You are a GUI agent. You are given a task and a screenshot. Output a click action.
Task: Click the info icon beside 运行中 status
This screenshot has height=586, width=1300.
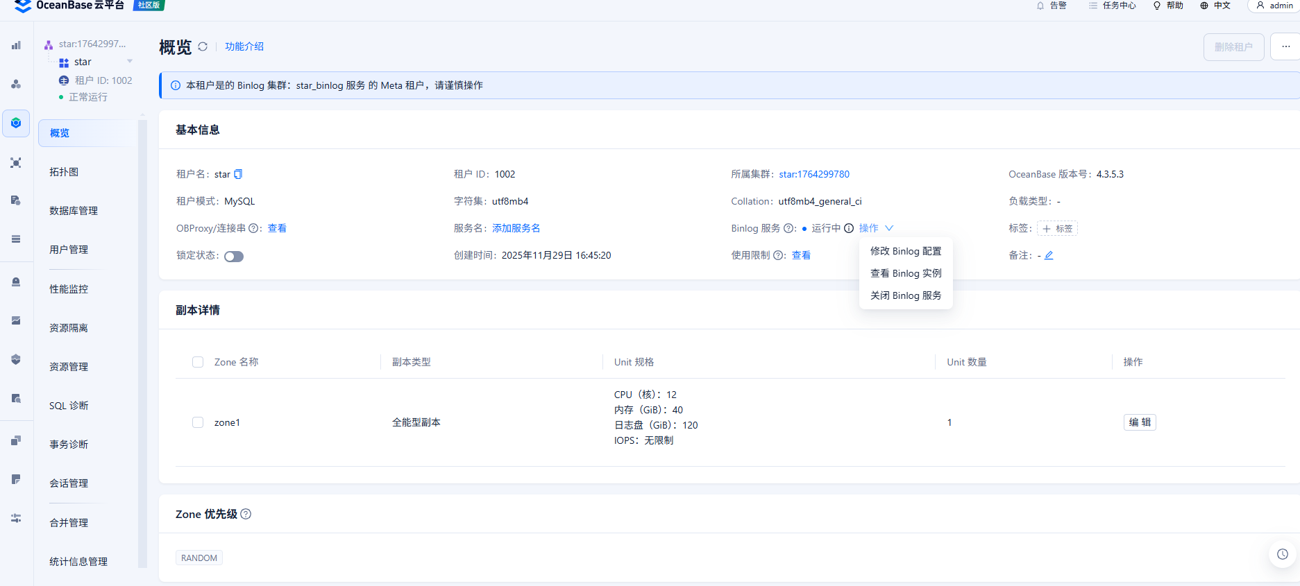pyautogui.click(x=849, y=228)
